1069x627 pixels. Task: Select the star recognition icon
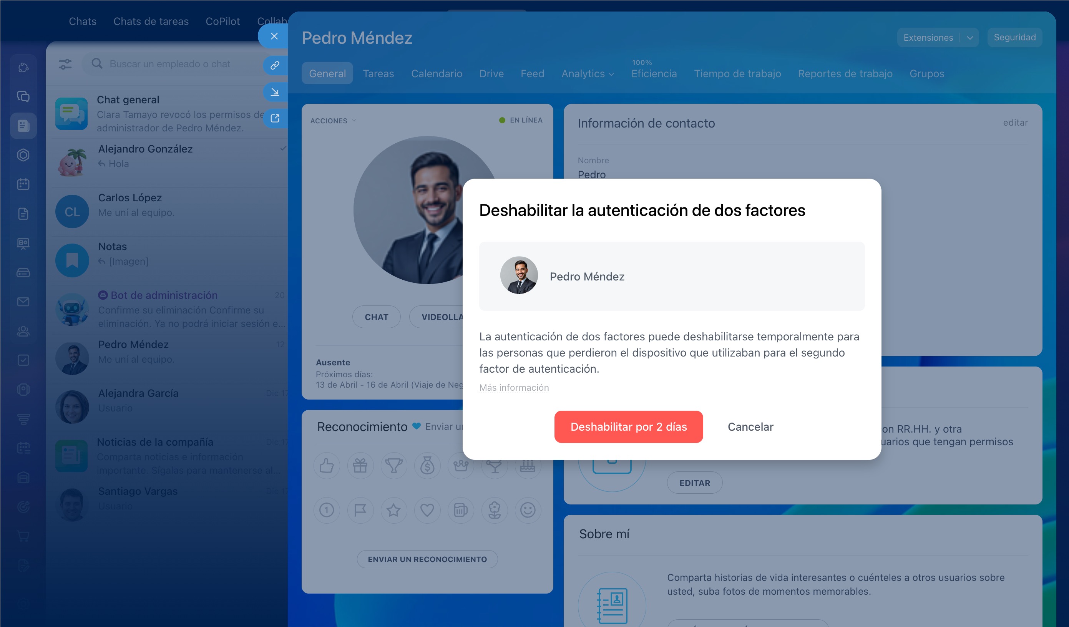point(393,510)
